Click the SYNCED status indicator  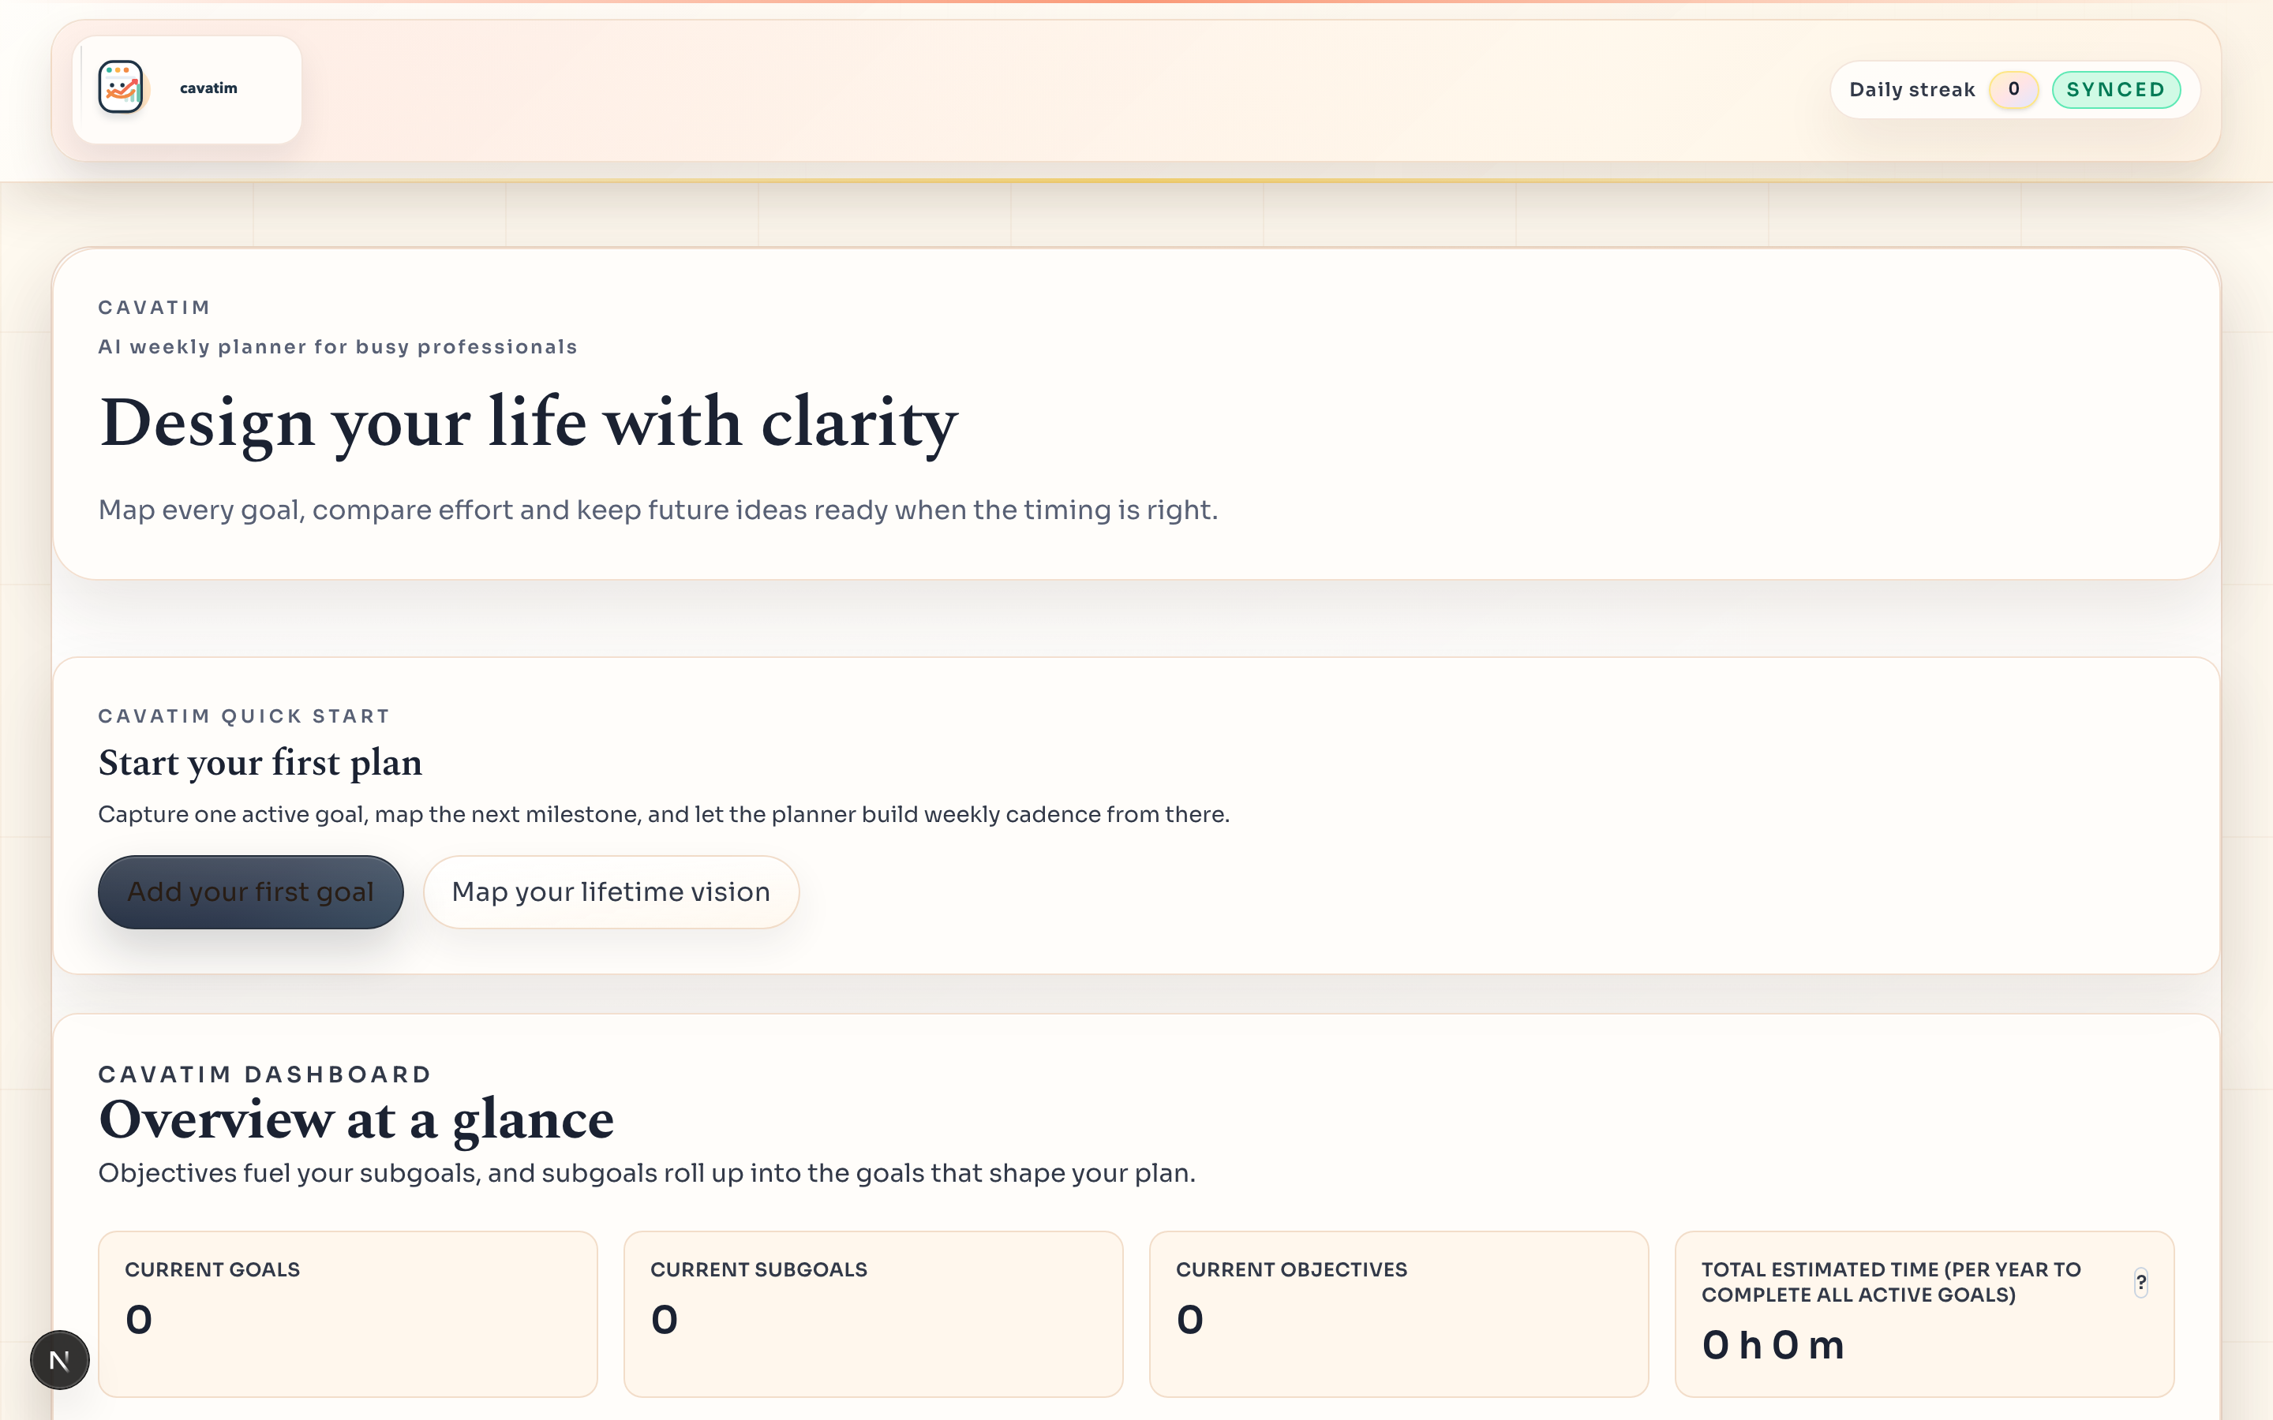(x=2117, y=89)
